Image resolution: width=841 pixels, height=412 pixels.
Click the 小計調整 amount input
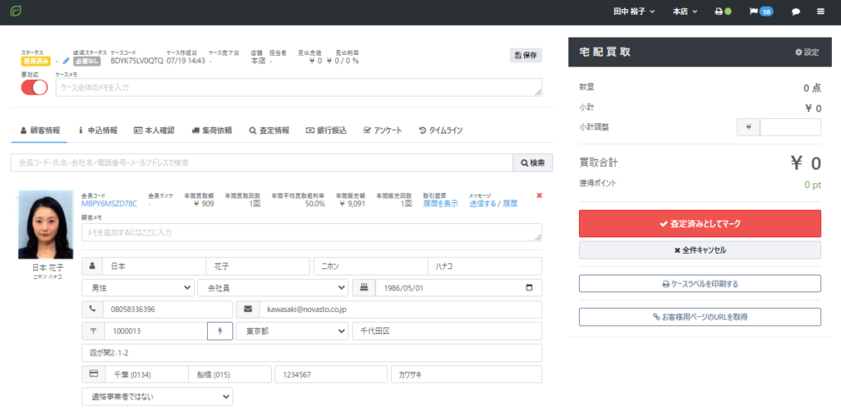tap(790, 127)
